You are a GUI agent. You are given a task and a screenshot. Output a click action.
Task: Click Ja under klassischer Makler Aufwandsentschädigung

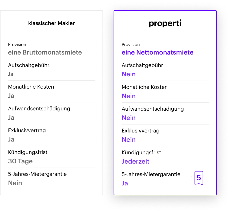11,118
